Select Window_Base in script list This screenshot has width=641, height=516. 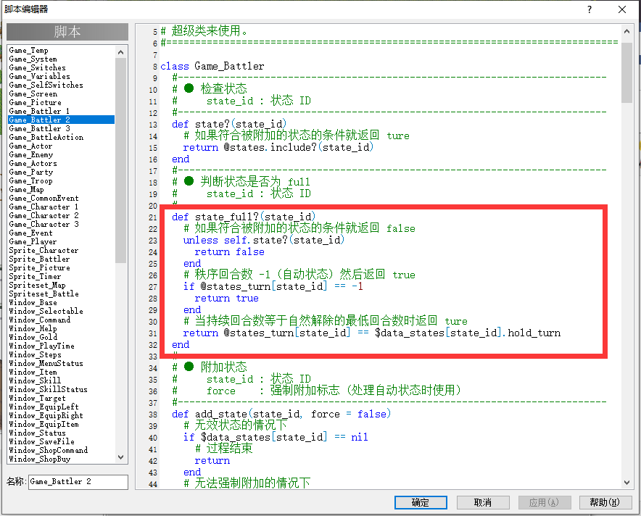click(33, 302)
